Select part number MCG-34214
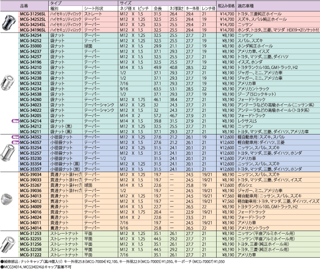 click(31, 121)
